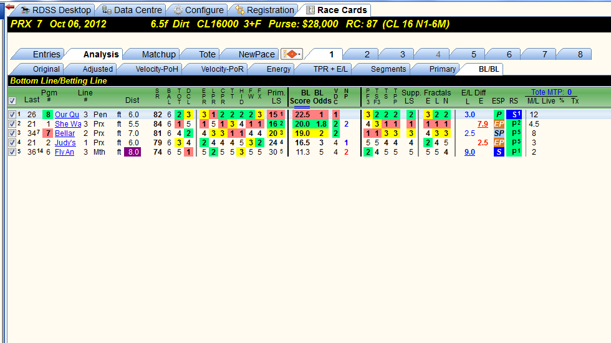Image resolution: width=611 pixels, height=343 pixels.
Task: Open the Fly An horse link
Action: click(x=64, y=152)
